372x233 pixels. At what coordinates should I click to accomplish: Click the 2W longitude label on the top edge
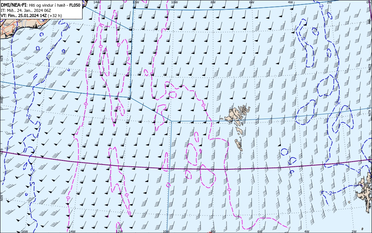329,2
